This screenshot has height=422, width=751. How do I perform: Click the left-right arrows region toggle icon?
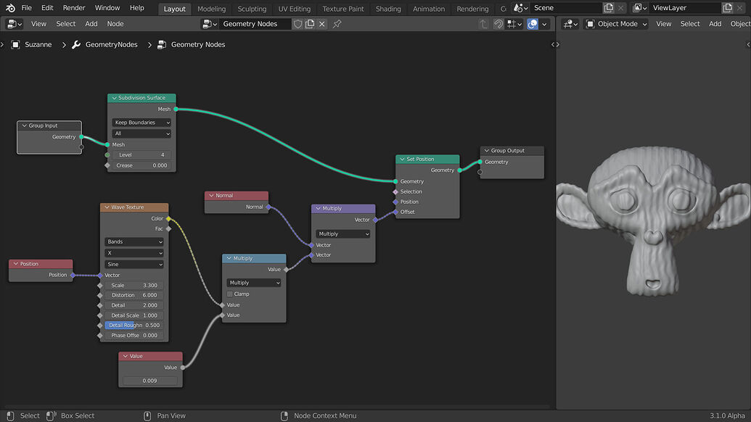(555, 44)
